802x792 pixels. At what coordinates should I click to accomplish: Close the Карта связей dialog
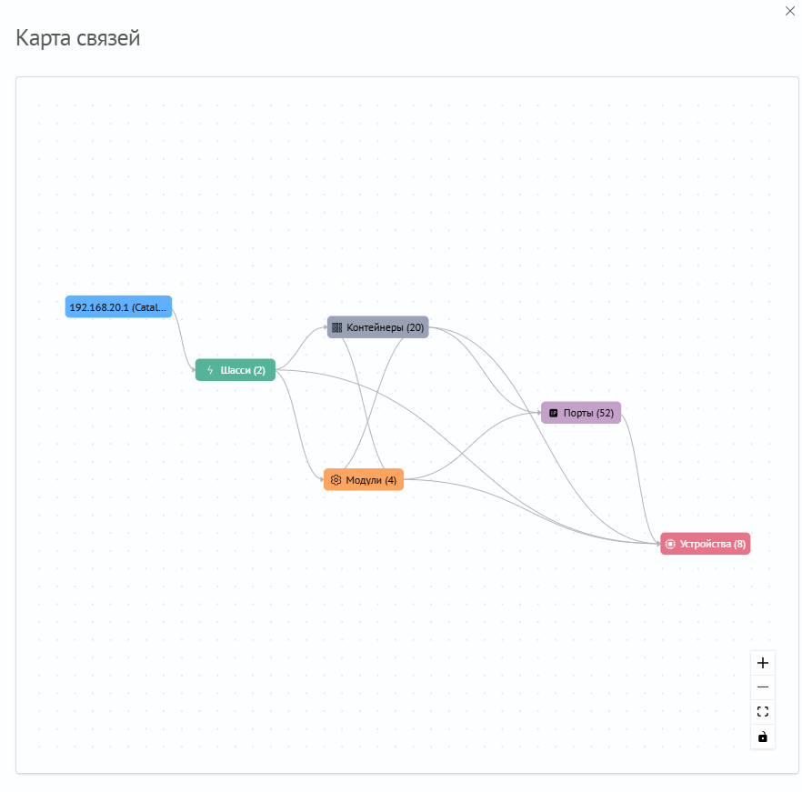(789, 11)
